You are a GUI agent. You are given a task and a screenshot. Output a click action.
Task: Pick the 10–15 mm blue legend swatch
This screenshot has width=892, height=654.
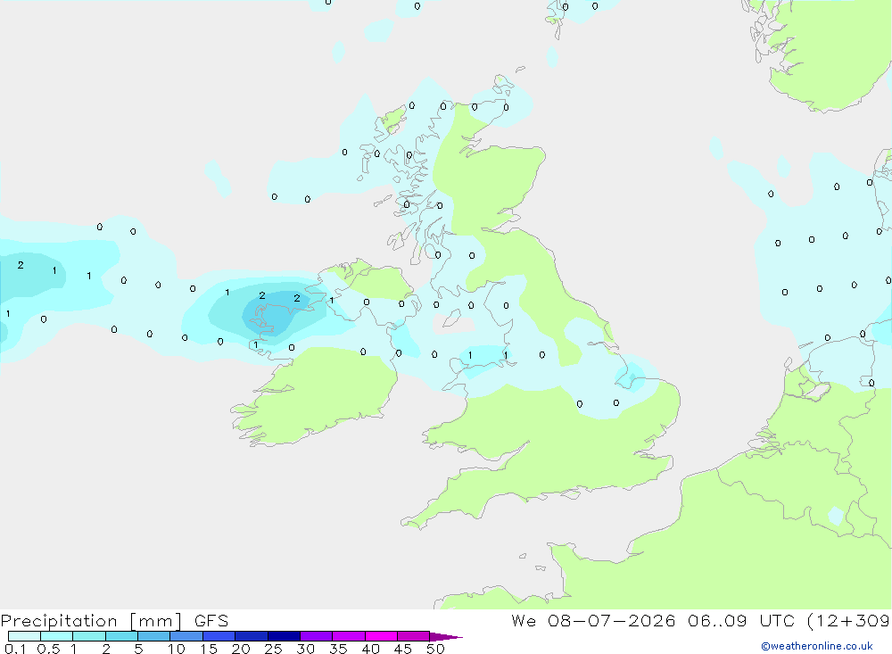point(186,636)
